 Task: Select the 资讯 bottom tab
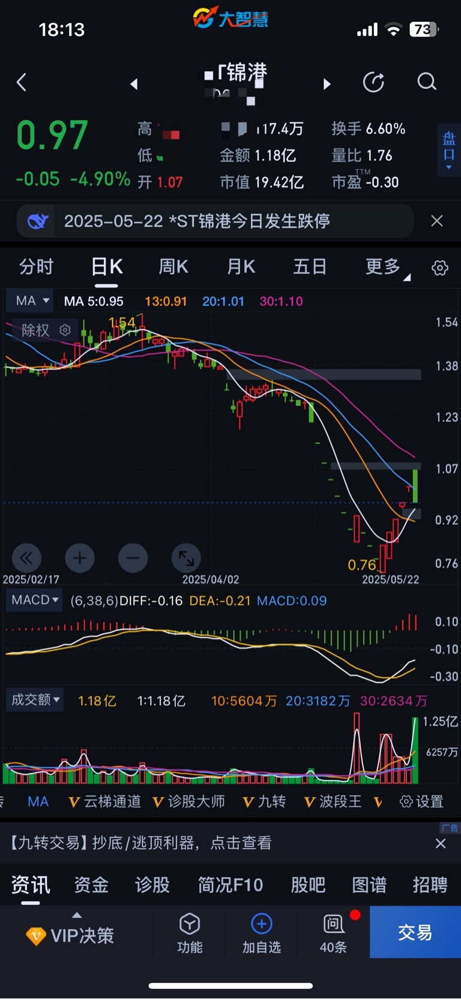coord(31,884)
